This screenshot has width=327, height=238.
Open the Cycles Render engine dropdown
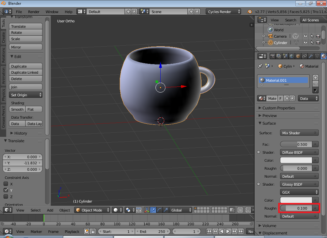[x=223, y=11]
